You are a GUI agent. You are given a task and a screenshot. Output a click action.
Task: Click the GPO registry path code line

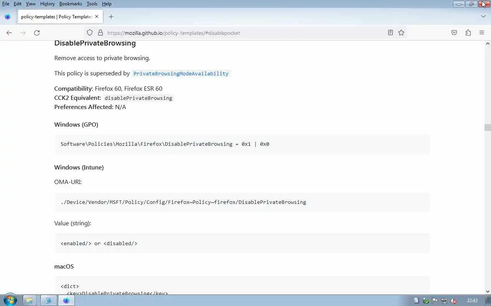point(165,144)
